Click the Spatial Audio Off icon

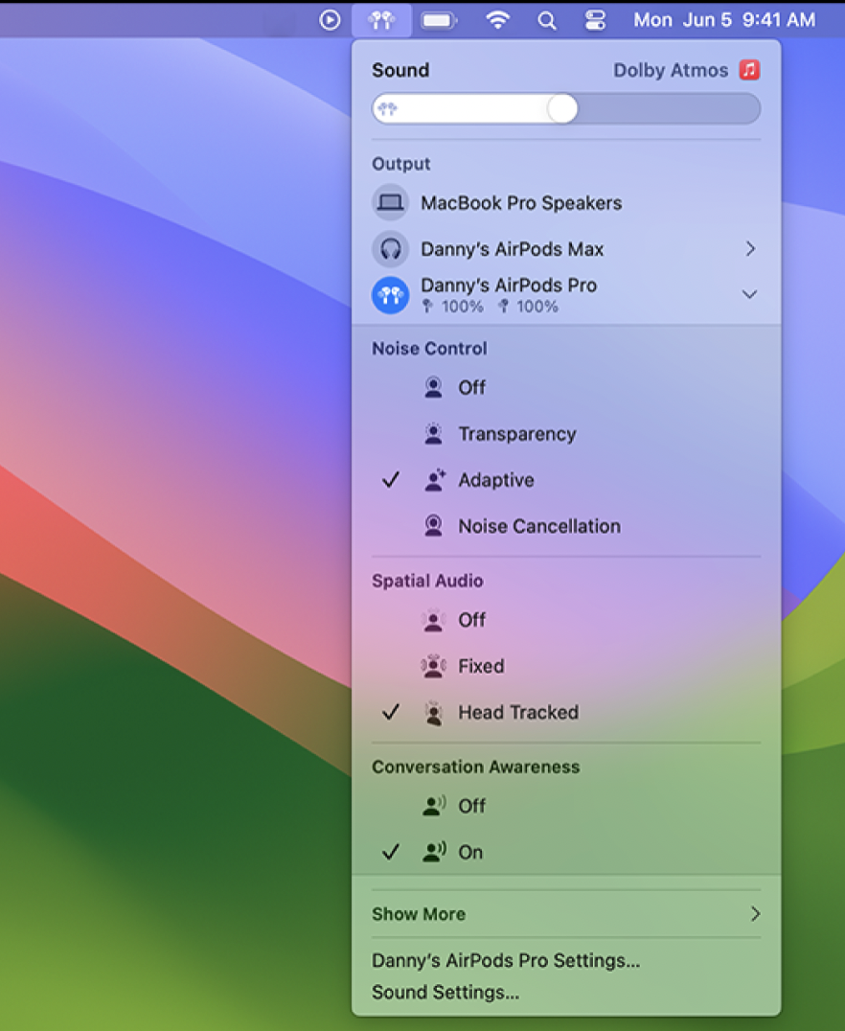tap(433, 620)
